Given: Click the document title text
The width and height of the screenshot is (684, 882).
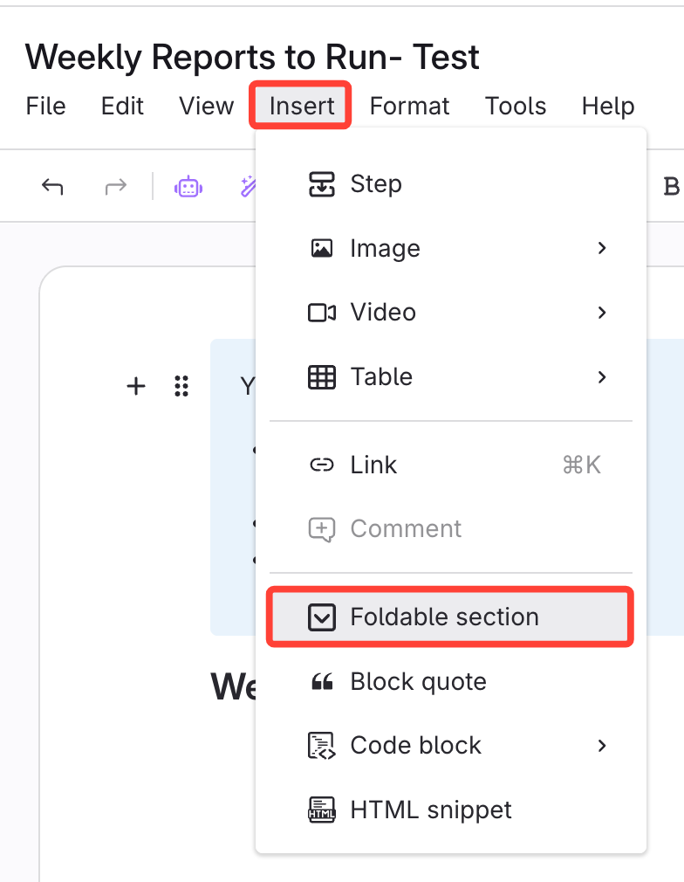Looking at the screenshot, I should click(252, 58).
